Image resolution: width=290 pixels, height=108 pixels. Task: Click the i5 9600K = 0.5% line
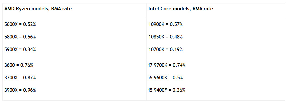[x=166, y=78]
